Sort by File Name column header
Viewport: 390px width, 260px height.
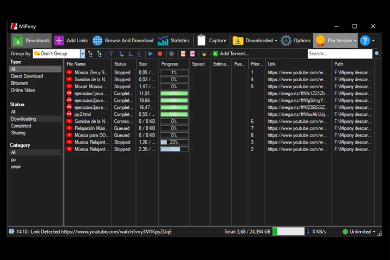[x=88, y=64]
